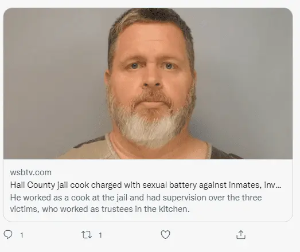Click the retweet count number
This screenshot has height=252, width=300.
click(x=100, y=235)
